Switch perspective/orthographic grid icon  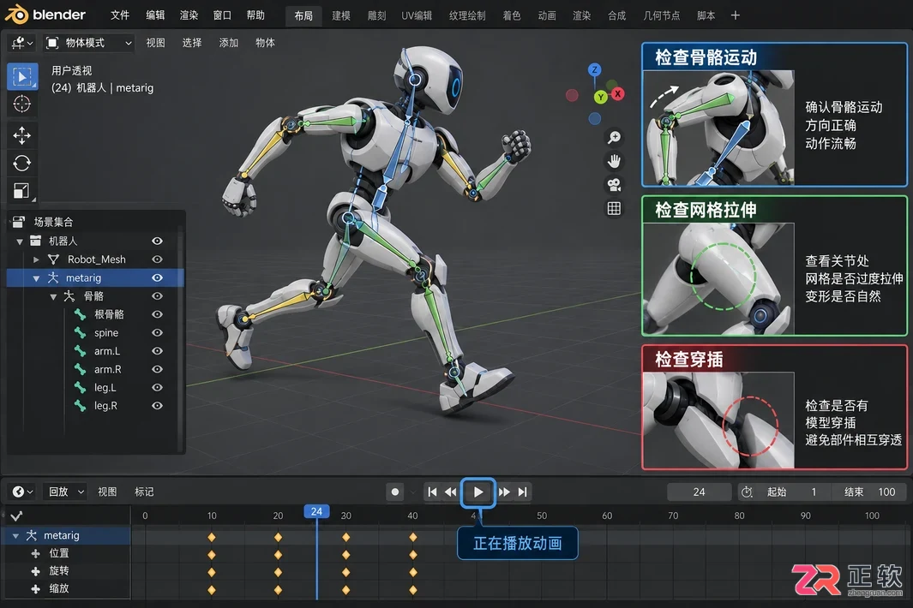614,208
